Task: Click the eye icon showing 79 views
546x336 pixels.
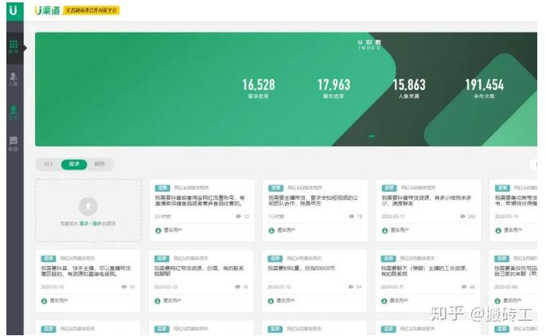Action: pyautogui.click(x=351, y=217)
